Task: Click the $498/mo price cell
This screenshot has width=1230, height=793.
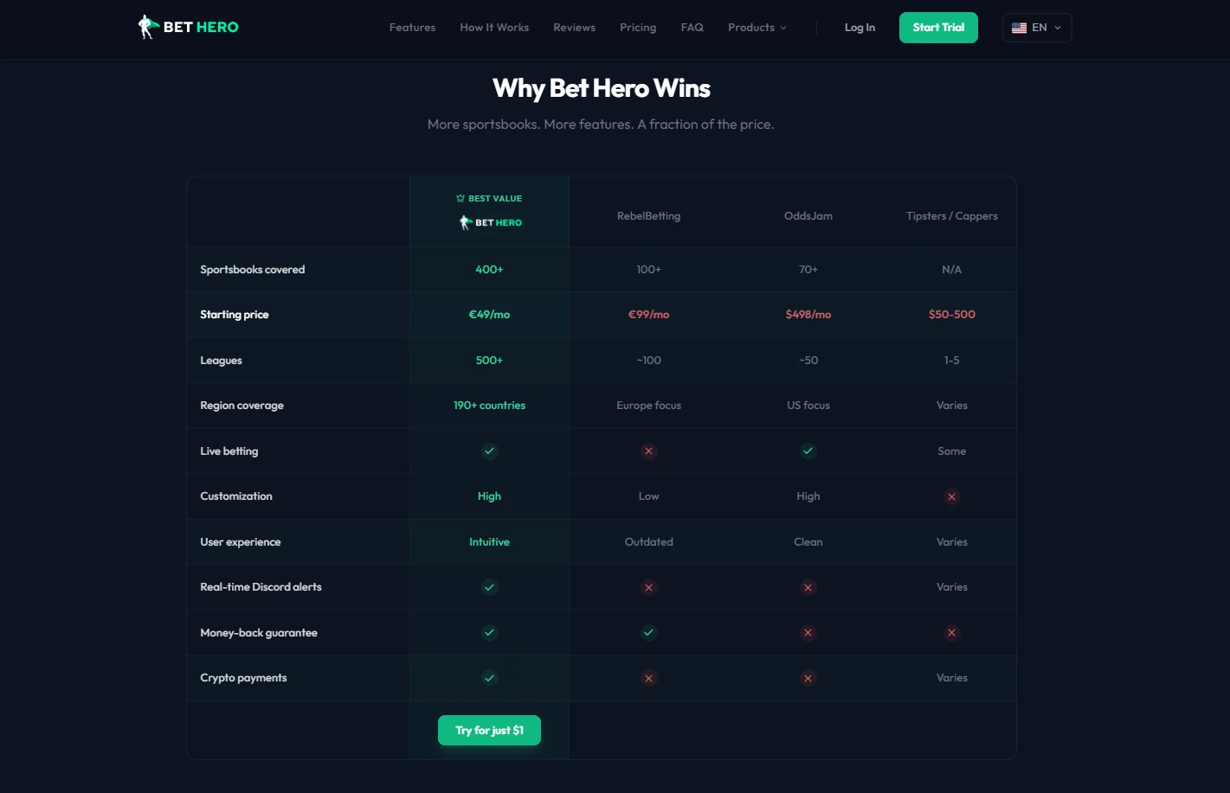Action: pyautogui.click(x=808, y=315)
